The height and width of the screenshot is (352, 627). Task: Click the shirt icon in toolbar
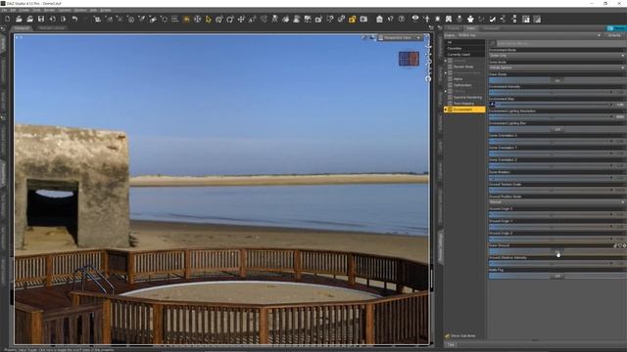pos(470,19)
